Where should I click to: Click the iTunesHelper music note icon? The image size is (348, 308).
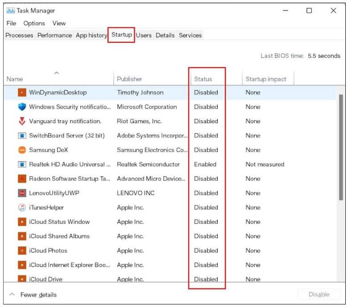click(x=22, y=207)
